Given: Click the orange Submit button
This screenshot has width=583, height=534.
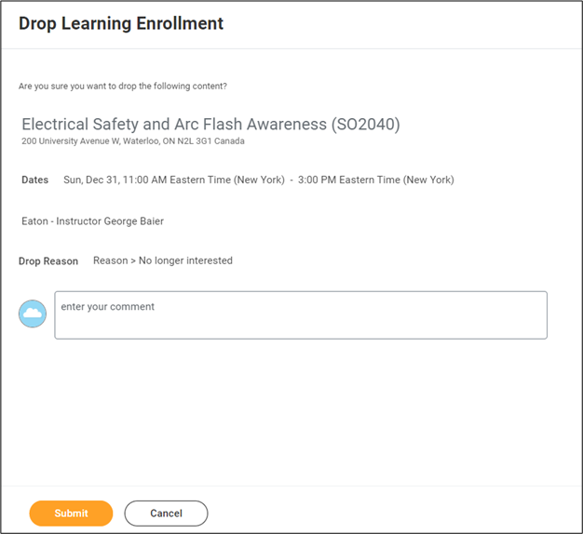Looking at the screenshot, I should click(71, 514).
